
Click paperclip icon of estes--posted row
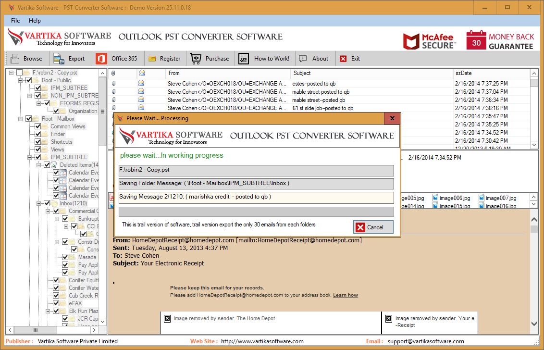[113, 83]
